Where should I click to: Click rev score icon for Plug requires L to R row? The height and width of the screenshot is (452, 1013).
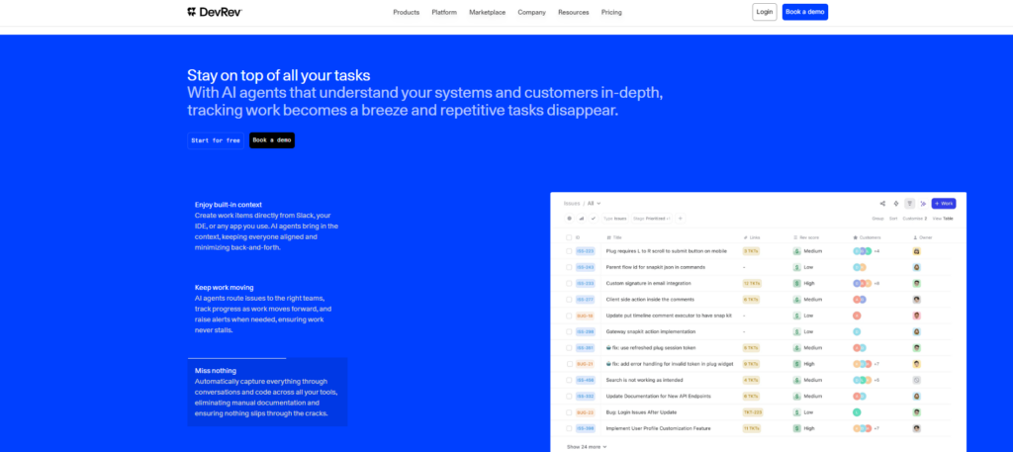[797, 251]
